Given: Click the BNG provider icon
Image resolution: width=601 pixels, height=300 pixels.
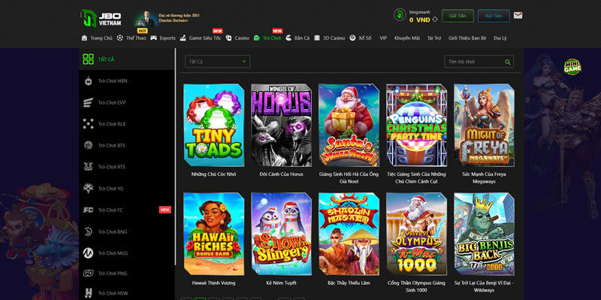Looking at the screenshot, I should (88, 232).
